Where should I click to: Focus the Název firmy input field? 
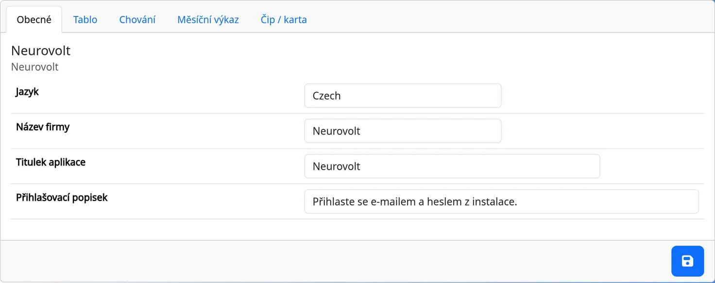(x=403, y=131)
